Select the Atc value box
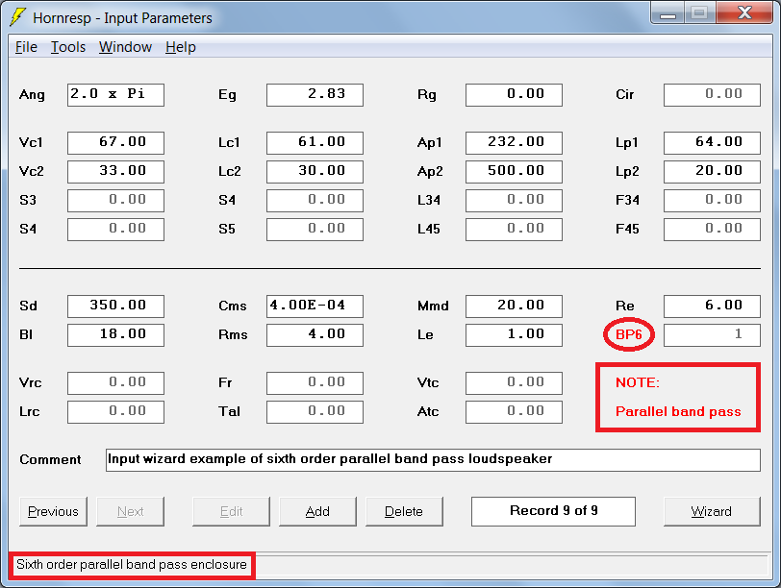The width and height of the screenshot is (781, 588). click(514, 412)
